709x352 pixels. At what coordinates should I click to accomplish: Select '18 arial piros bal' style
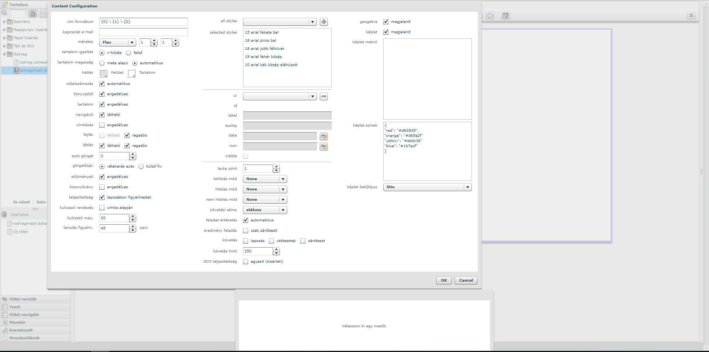point(260,41)
